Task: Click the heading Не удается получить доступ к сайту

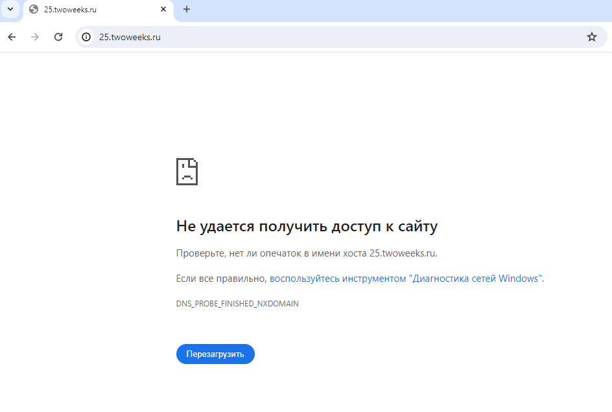Action: 307,226
